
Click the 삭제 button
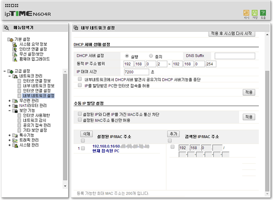(86, 134)
